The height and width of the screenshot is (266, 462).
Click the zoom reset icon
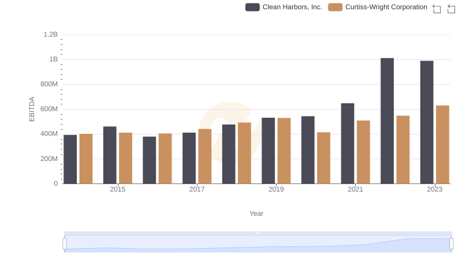point(451,9)
